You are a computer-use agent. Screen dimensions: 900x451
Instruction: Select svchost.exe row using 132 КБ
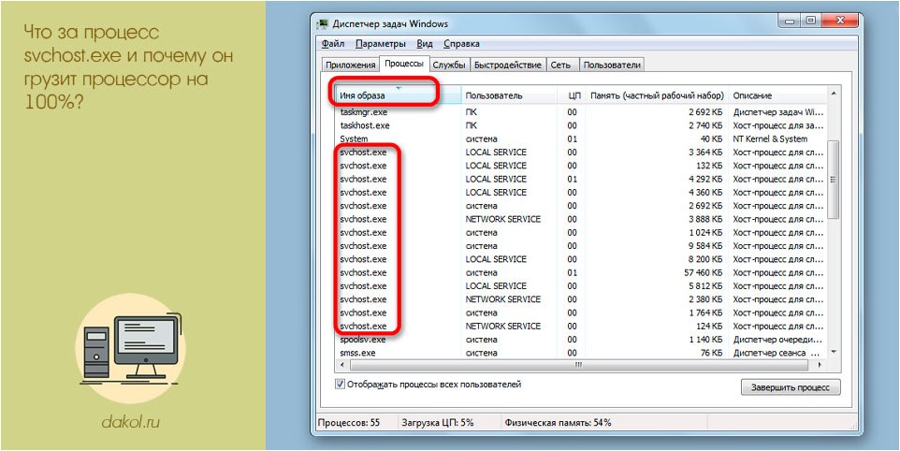pos(581,166)
